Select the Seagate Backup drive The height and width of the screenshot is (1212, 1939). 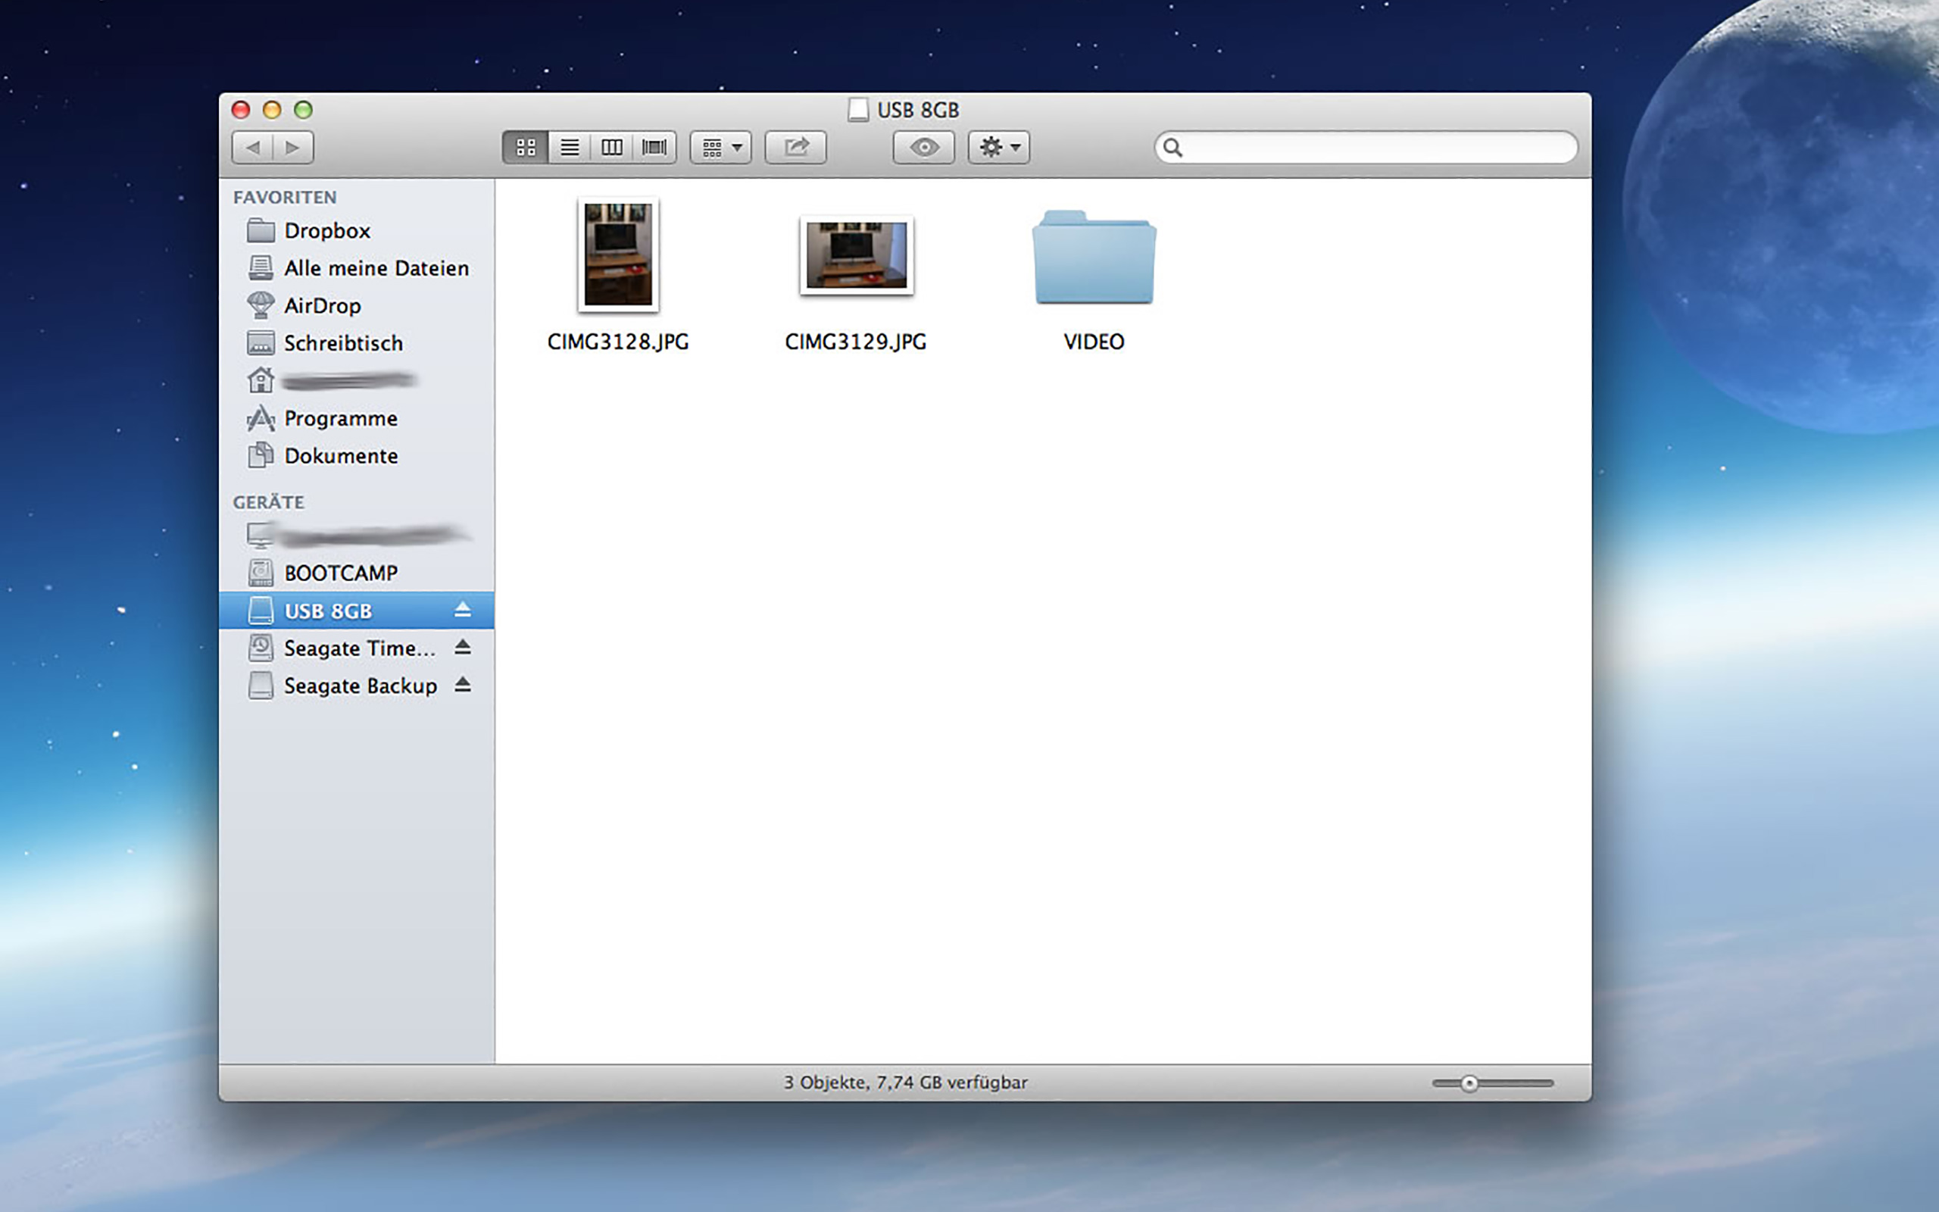click(x=358, y=686)
